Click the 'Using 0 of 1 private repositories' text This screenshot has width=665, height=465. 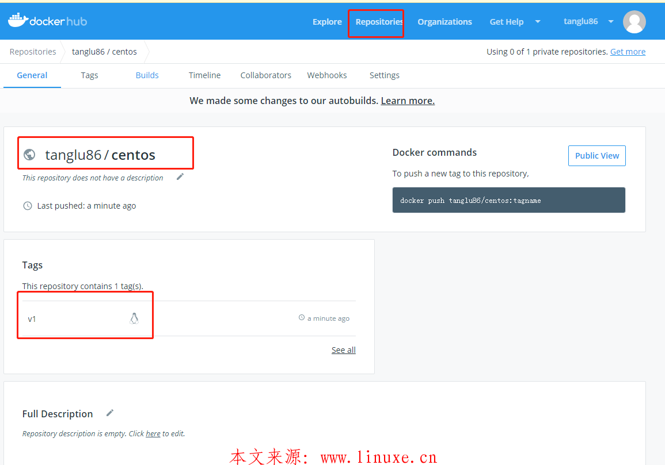[x=547, y=52]
